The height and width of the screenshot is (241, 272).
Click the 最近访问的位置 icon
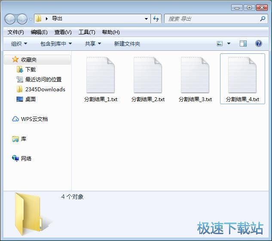(20, 80)
